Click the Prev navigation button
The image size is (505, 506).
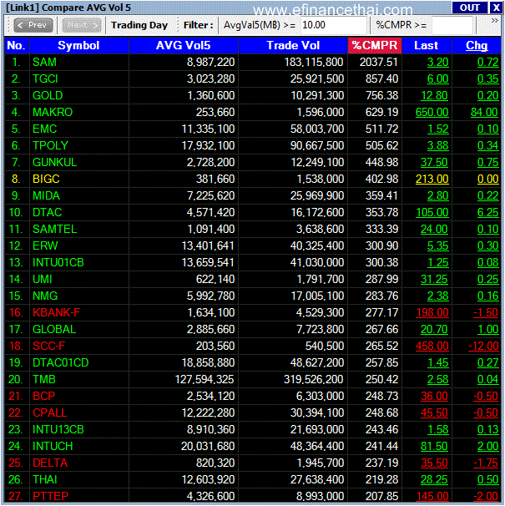pyautogui.click(x=33, y=25)
